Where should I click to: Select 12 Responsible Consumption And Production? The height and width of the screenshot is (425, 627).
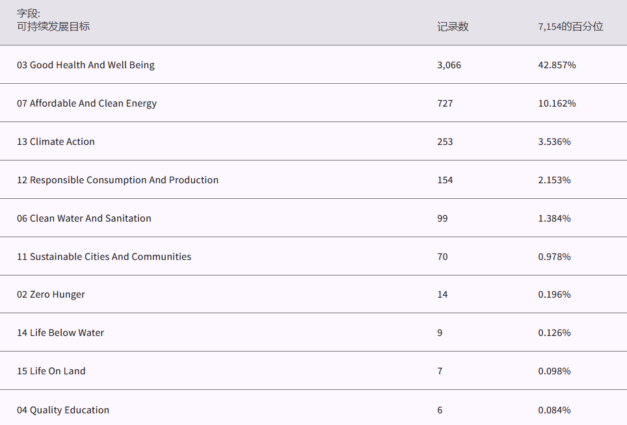pyautogui.click(x=118, y=180)
